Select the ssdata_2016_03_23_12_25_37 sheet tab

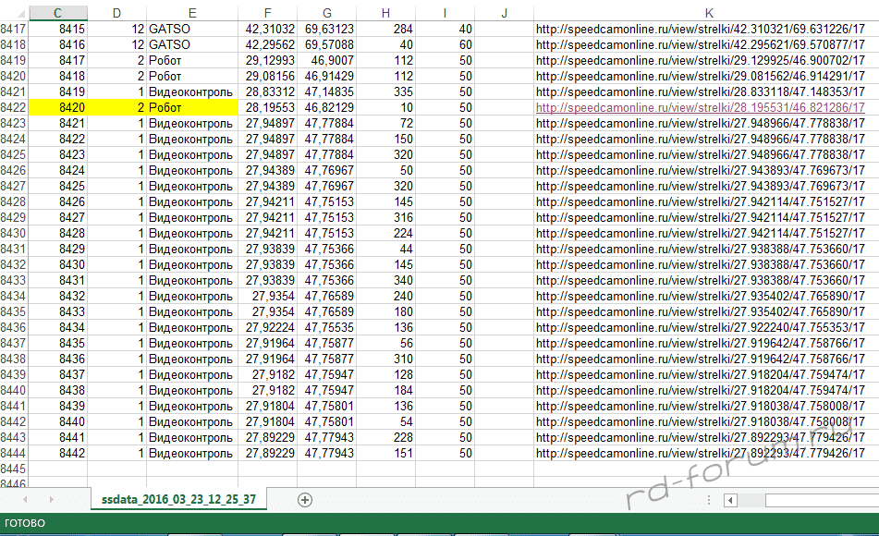click(177, 499)
